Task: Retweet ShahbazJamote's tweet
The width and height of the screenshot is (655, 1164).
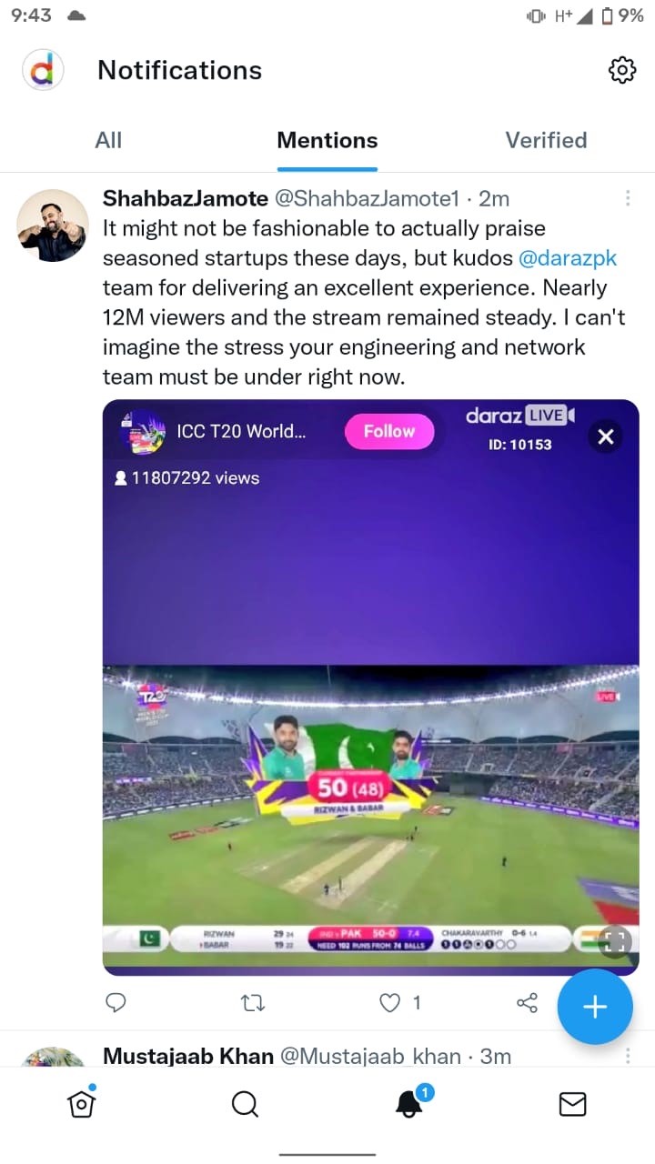Action: (x=253, y=1003)
